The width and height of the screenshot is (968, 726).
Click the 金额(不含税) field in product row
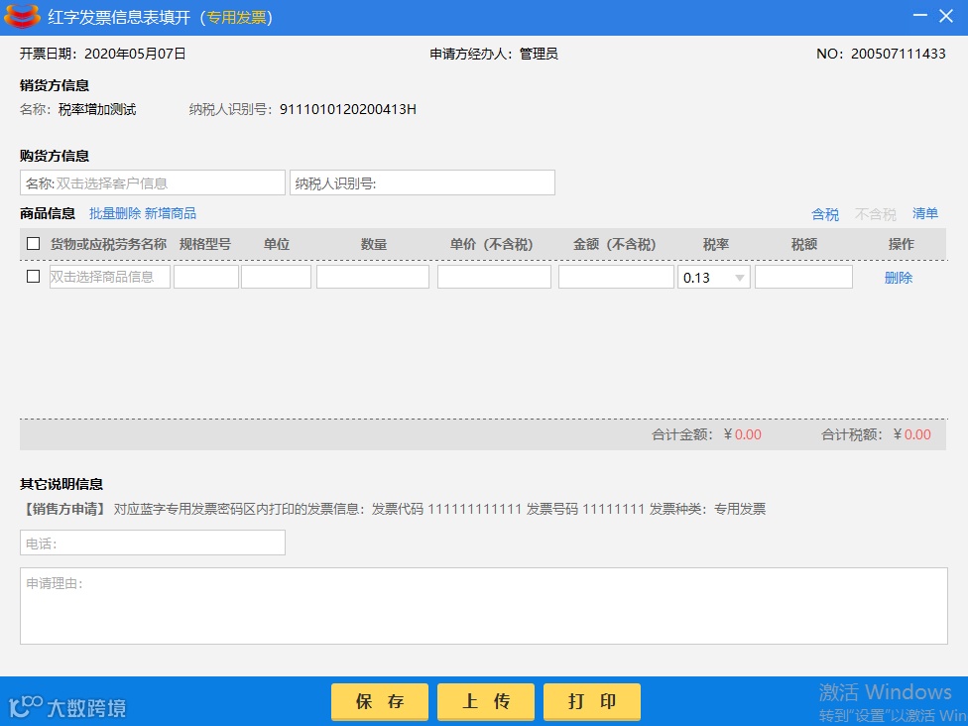(x=616, y=277)
